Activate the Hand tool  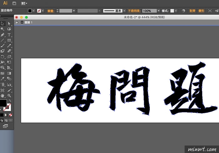click(3, 95)
